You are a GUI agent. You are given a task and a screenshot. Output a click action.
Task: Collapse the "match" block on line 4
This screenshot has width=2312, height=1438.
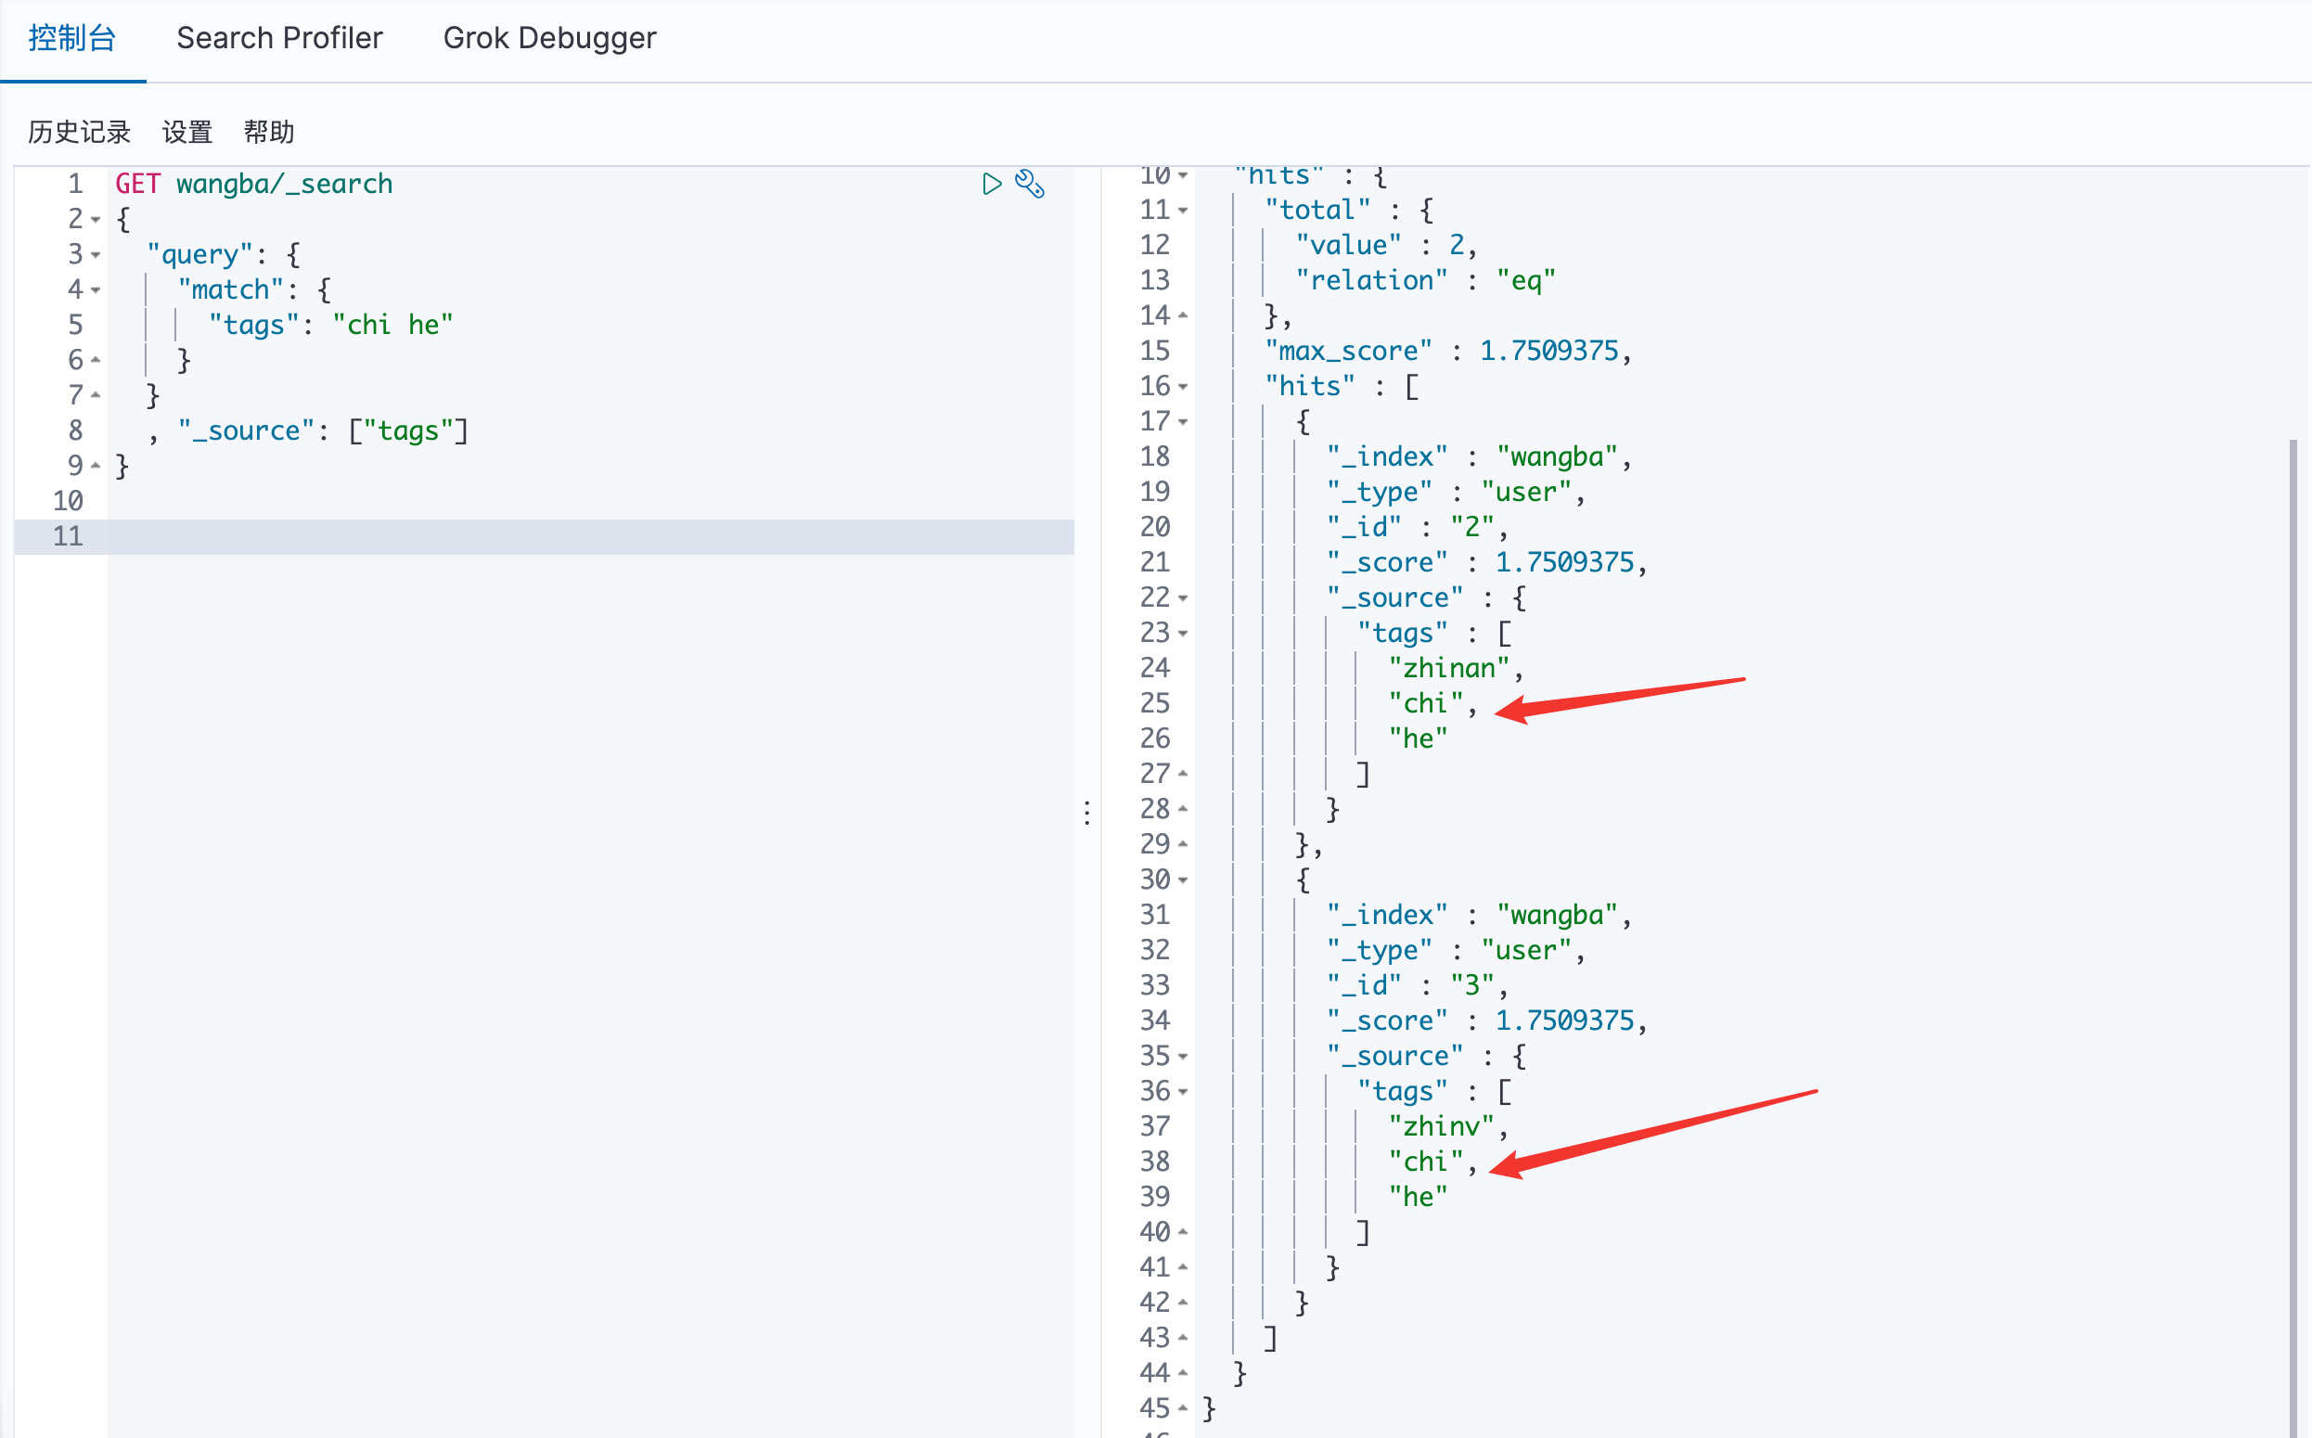[x=96, y=290]
